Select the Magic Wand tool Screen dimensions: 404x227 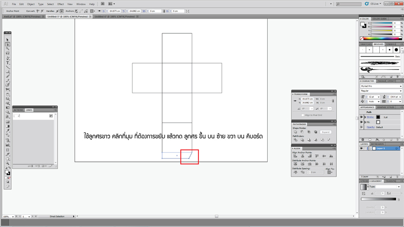pos(8,48)
